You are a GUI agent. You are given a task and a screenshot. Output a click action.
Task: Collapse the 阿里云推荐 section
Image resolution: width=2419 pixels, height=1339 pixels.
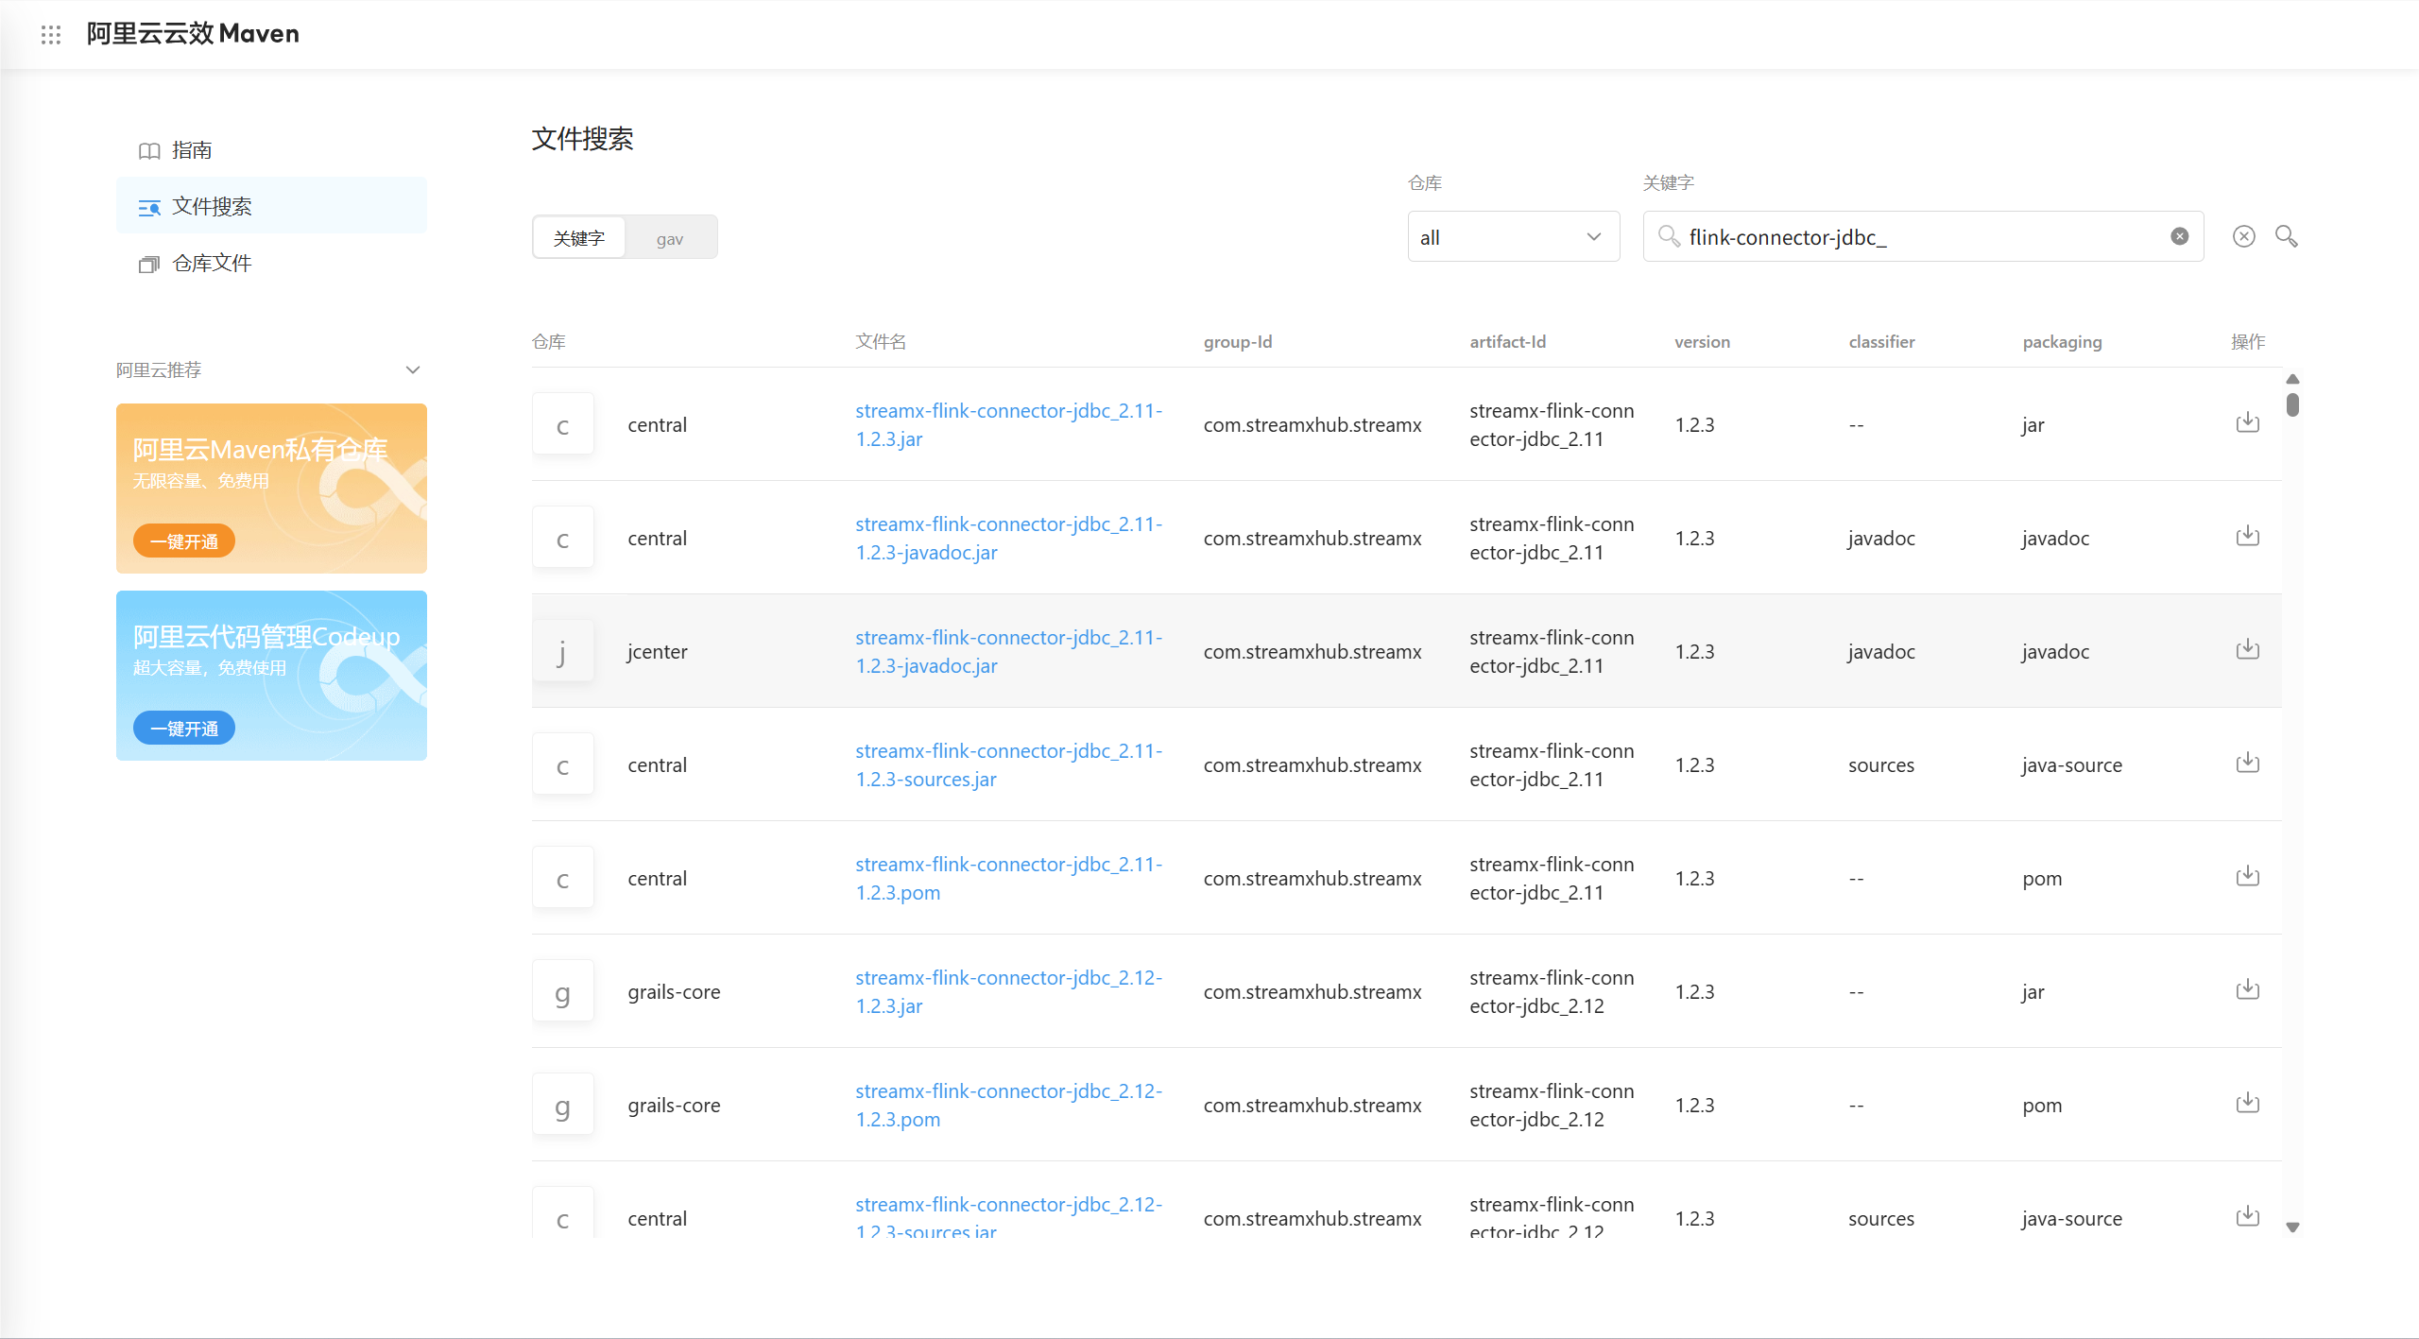413,369
